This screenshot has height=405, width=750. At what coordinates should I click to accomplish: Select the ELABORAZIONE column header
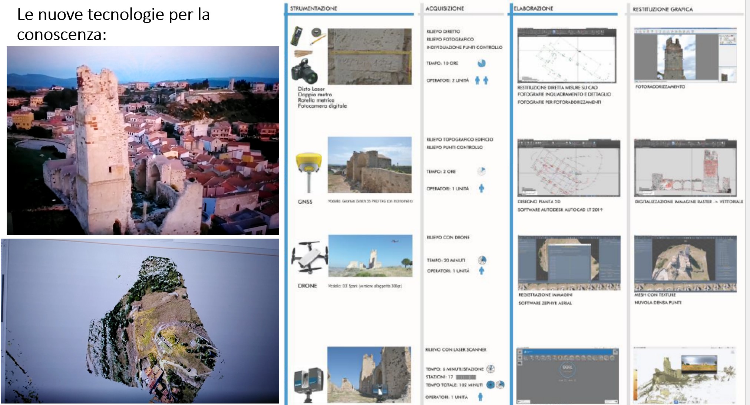click(x=533, y=8)
